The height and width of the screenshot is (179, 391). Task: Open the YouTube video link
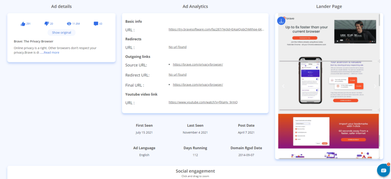click(x=203, y=102)
